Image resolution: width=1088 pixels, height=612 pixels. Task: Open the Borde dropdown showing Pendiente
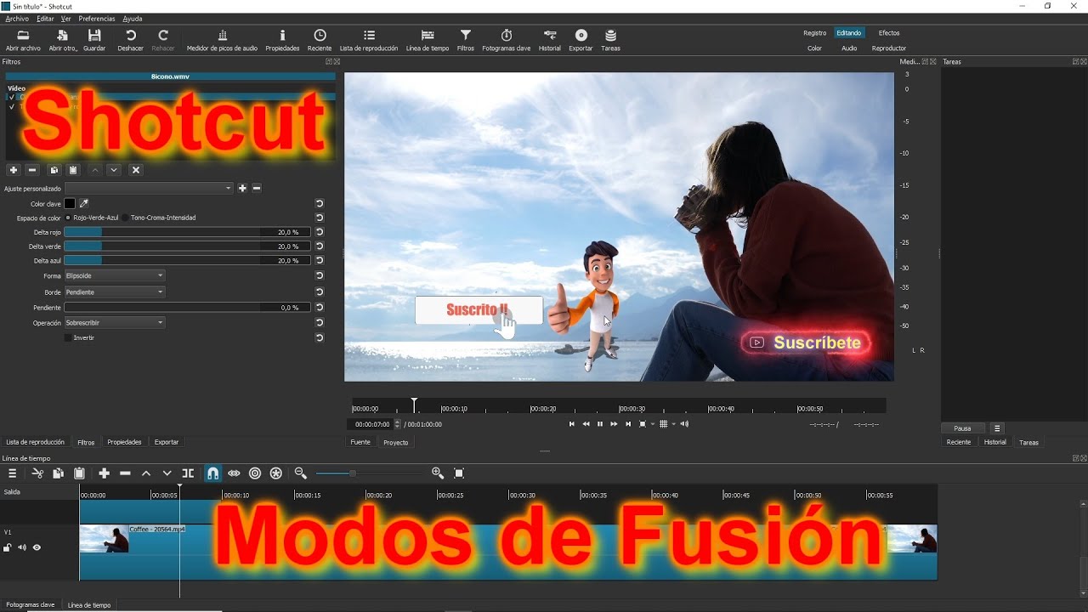coord(115,292)
